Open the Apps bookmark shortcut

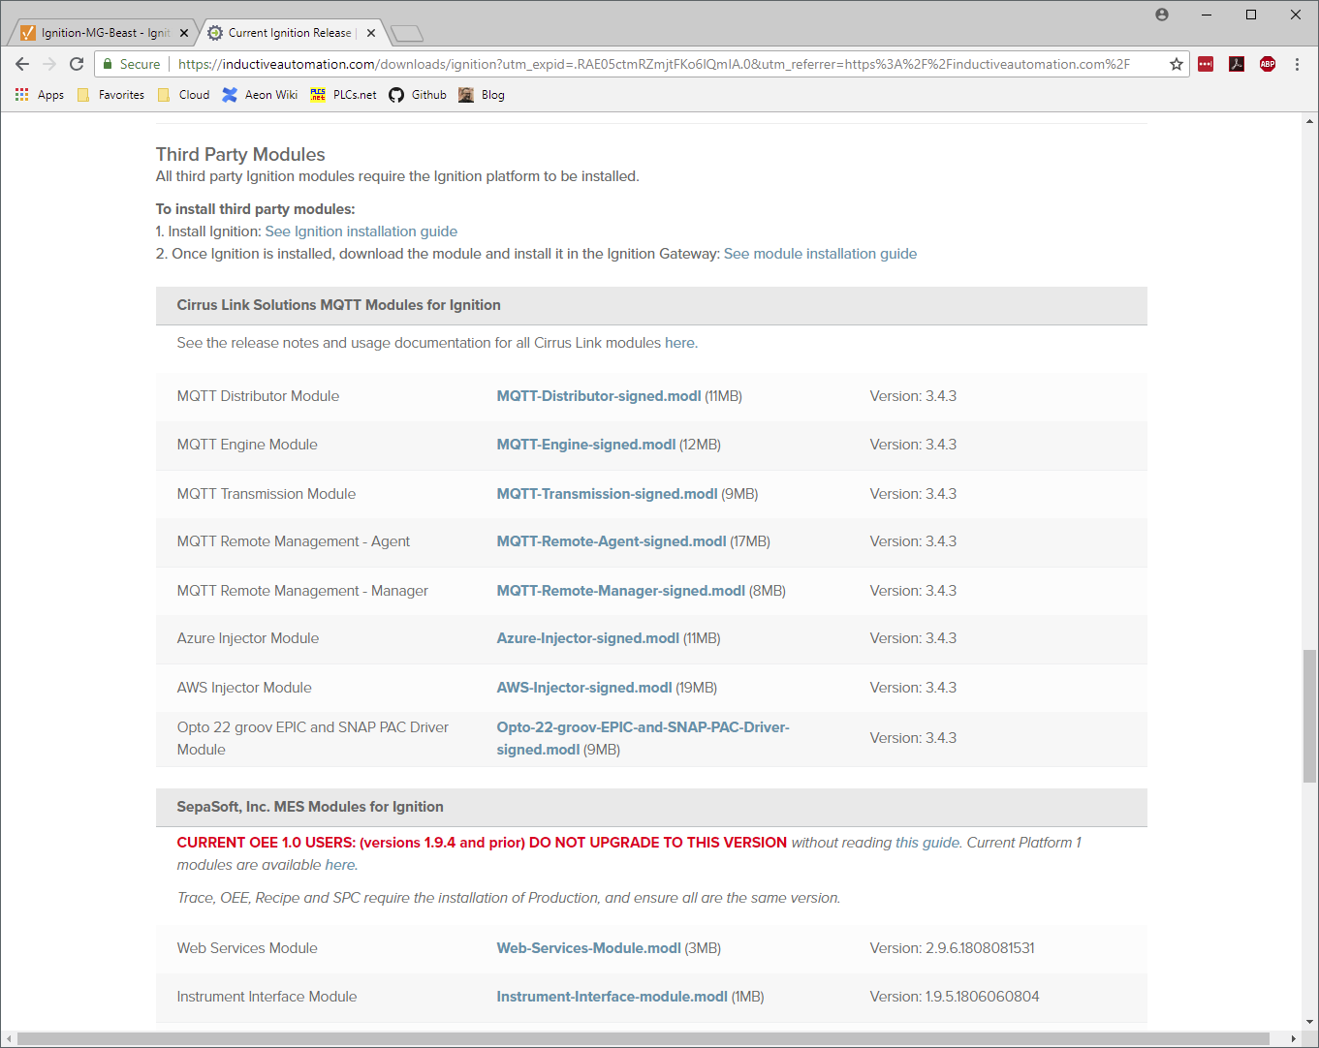[x=40, y=95]
